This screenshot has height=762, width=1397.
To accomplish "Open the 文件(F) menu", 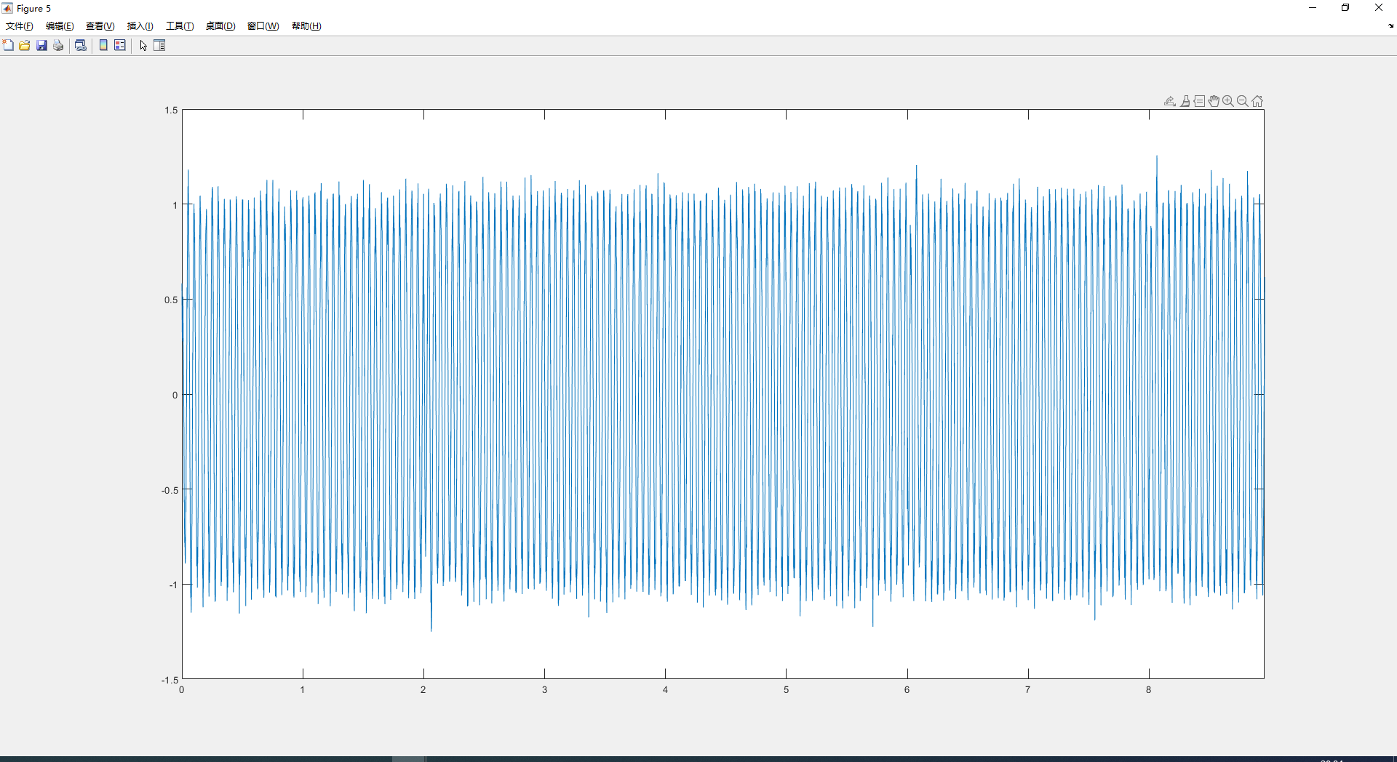I will (x=20, y=26).
